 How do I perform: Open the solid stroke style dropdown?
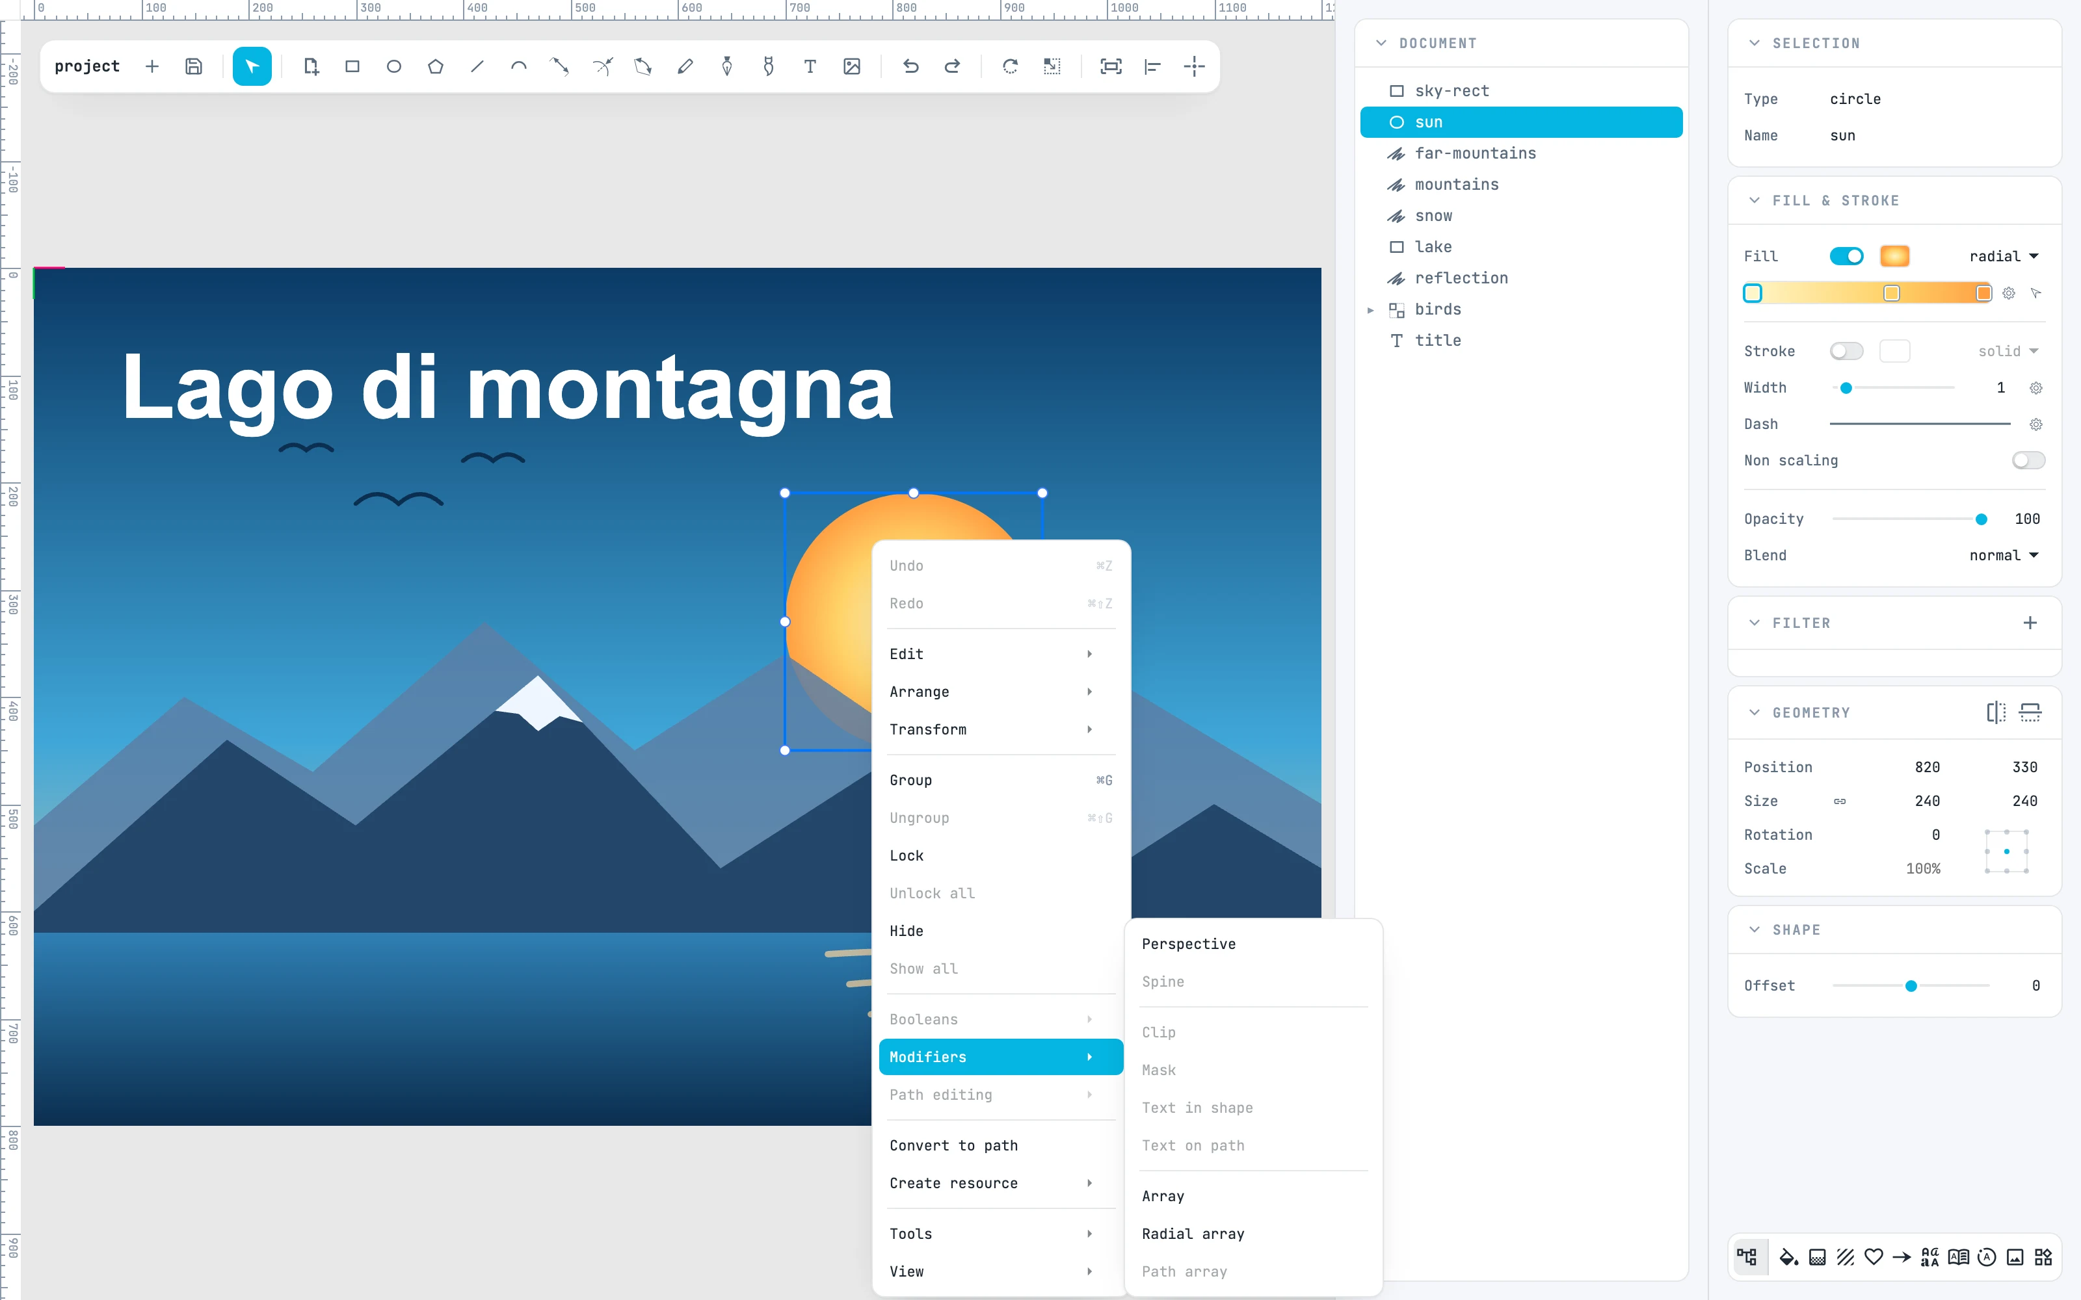pos(2008,351)
